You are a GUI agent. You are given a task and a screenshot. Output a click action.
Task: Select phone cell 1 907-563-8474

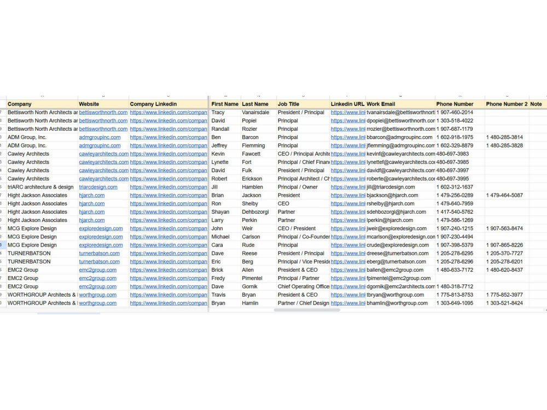click(507, 229)
